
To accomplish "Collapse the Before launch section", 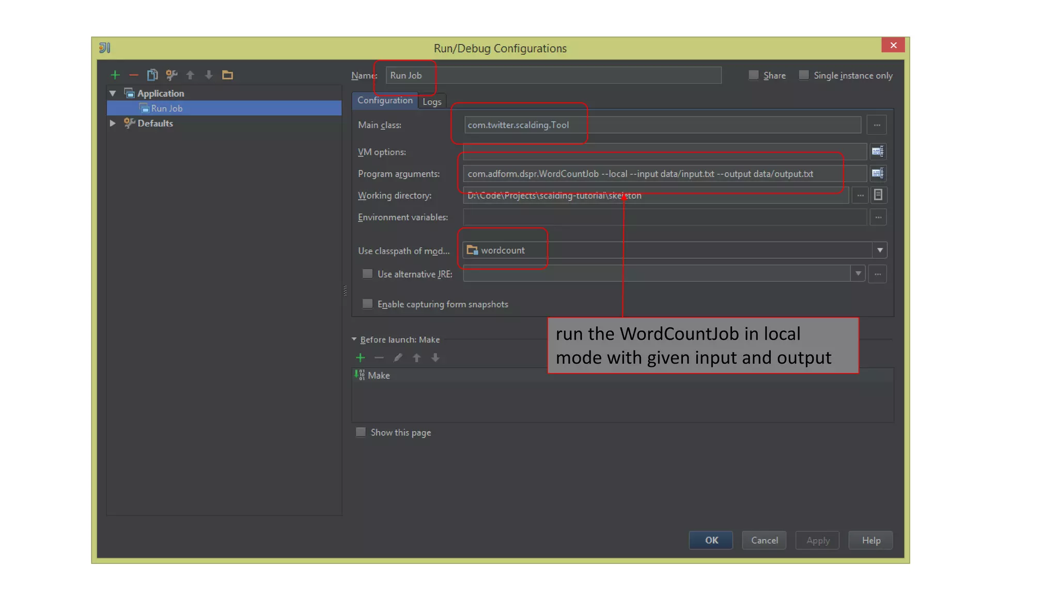I will pyautogui.click(x=354, y=339).
